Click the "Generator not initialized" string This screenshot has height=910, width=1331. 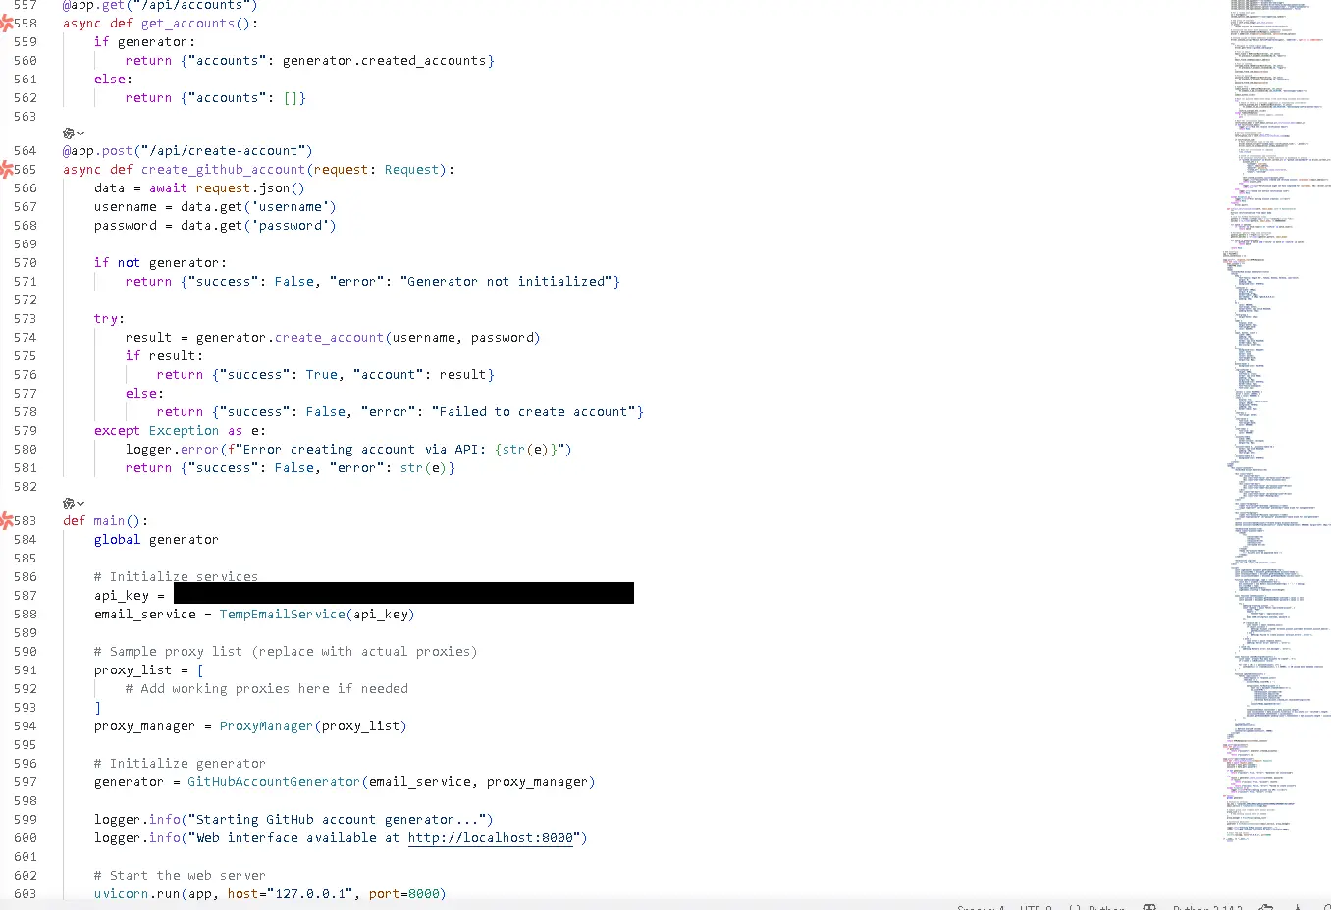pos(506,281)
